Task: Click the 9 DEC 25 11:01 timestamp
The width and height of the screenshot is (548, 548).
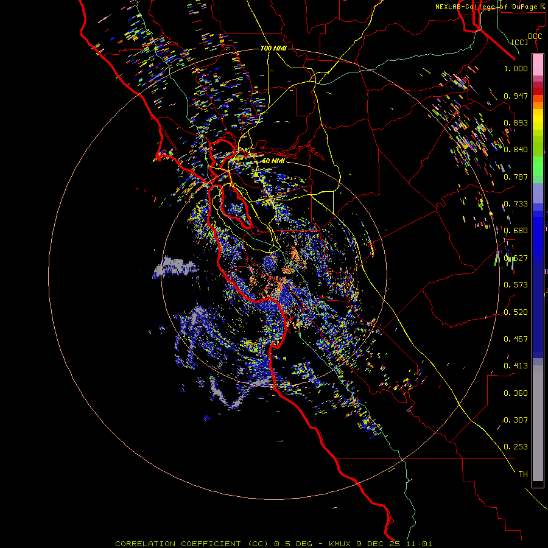Action: [395, 544]
